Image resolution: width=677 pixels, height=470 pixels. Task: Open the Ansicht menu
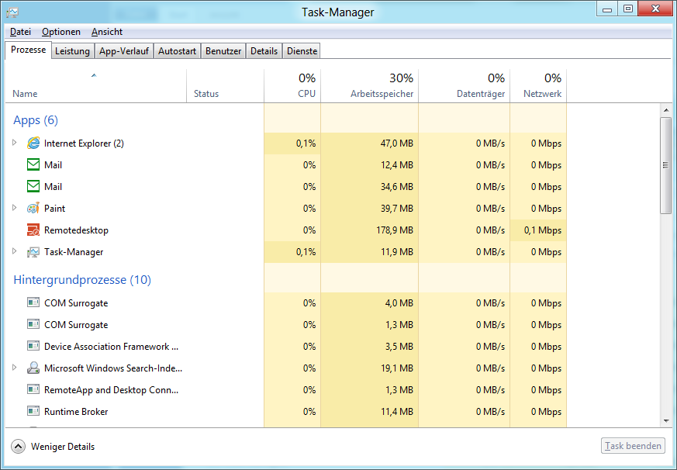[x=107, y=32]
